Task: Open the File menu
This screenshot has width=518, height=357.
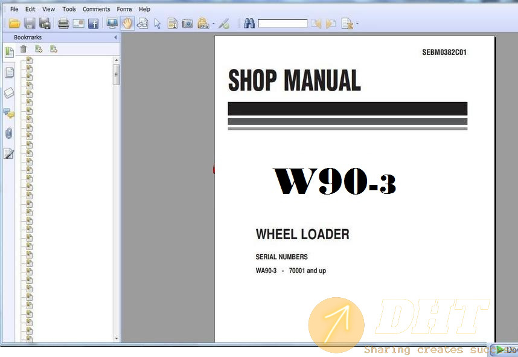Action: (x=14, y=9)
